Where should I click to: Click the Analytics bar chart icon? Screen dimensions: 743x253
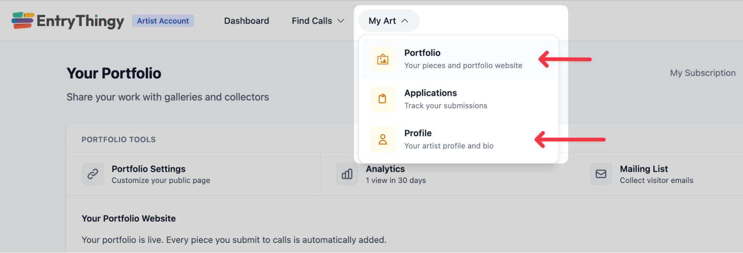[347, 174]
